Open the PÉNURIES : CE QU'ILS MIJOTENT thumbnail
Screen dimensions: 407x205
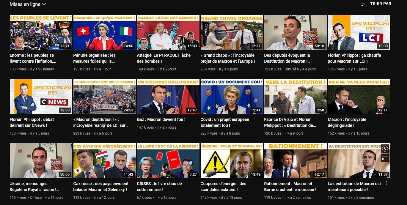coord(105,32)
